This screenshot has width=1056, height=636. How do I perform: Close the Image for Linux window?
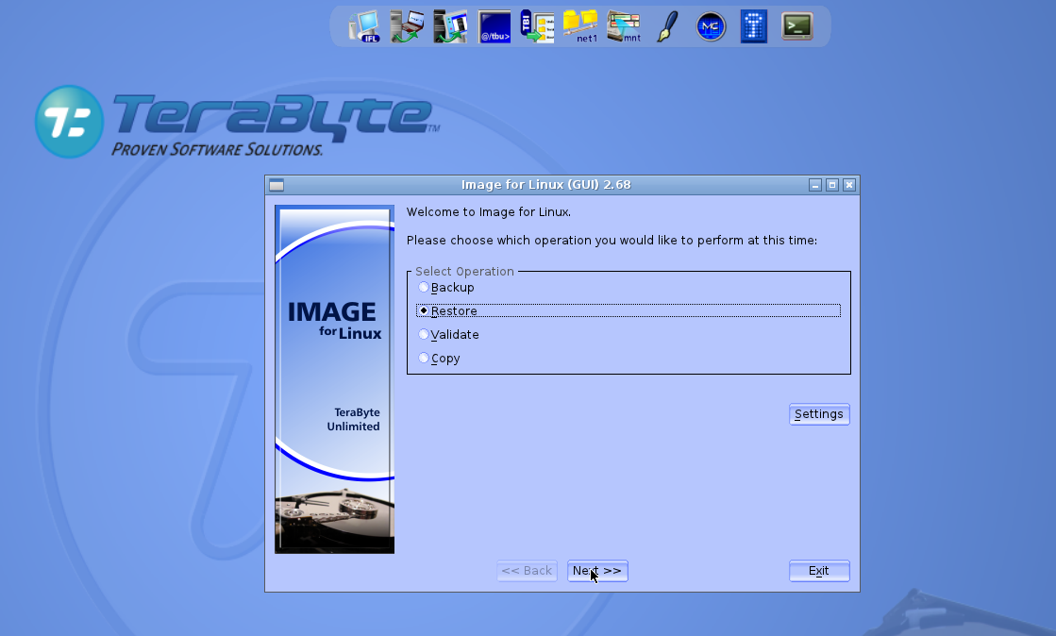pos(849,185)
